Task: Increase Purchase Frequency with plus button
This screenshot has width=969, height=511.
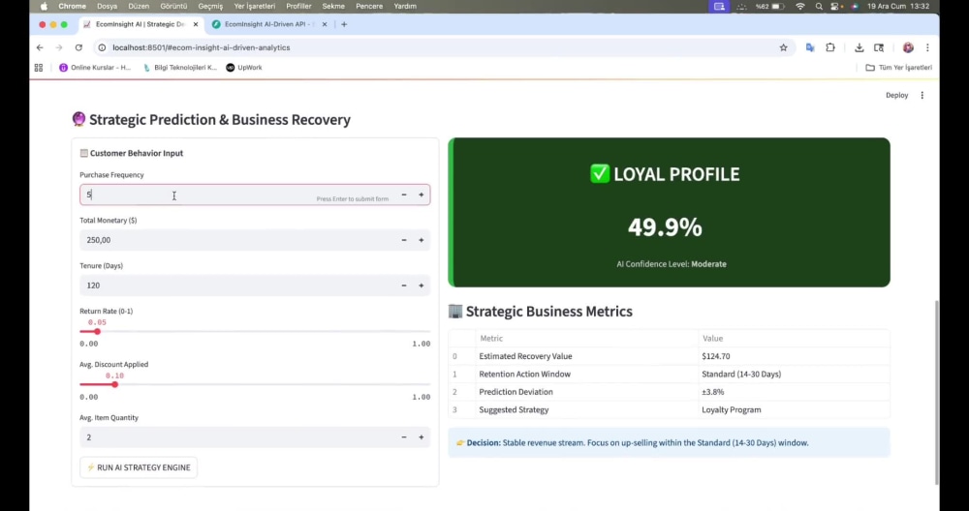Action: point(422,195)
